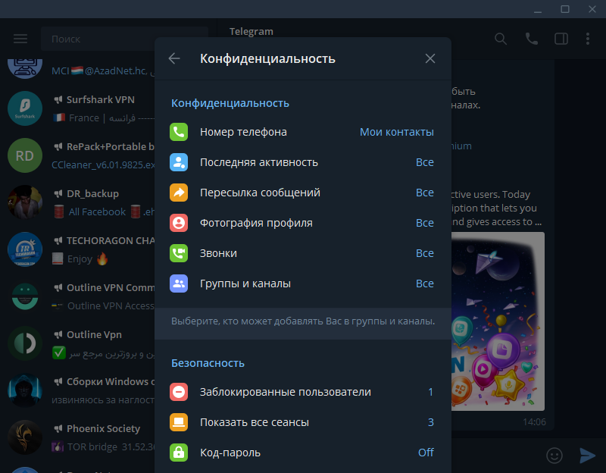Click the RD avatar of RePack+Portable
The height and width of the screenshot is (473, 606).
click(25, 155)
